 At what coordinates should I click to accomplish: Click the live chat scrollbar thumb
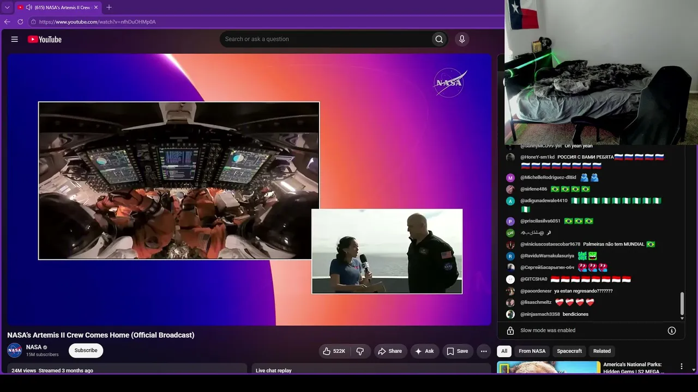point(682,304)
